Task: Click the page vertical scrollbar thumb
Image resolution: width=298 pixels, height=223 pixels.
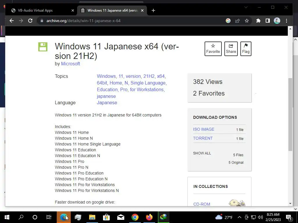Action: coord(290,114)
